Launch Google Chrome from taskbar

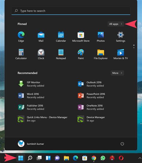tap(94, 158)
